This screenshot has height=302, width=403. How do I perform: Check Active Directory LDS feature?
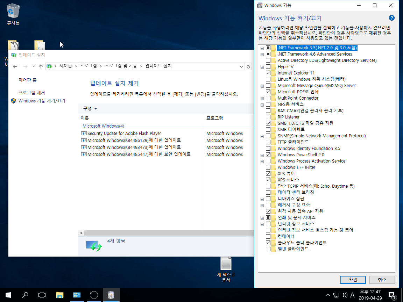(268, 60)
